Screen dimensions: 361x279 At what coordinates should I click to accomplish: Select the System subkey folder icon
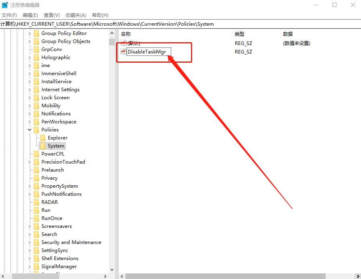43,146
